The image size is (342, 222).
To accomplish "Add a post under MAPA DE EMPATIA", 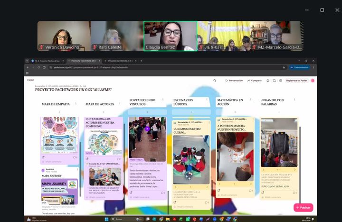I will pyautogui.click(x=59, y=112).
